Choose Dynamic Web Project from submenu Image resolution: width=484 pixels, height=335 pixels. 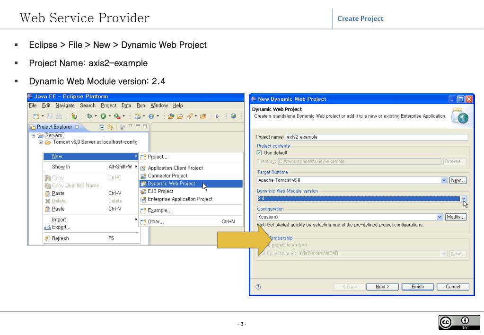(x=191, y=184)
